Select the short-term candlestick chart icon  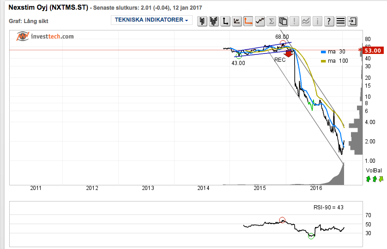click(202, 21)
